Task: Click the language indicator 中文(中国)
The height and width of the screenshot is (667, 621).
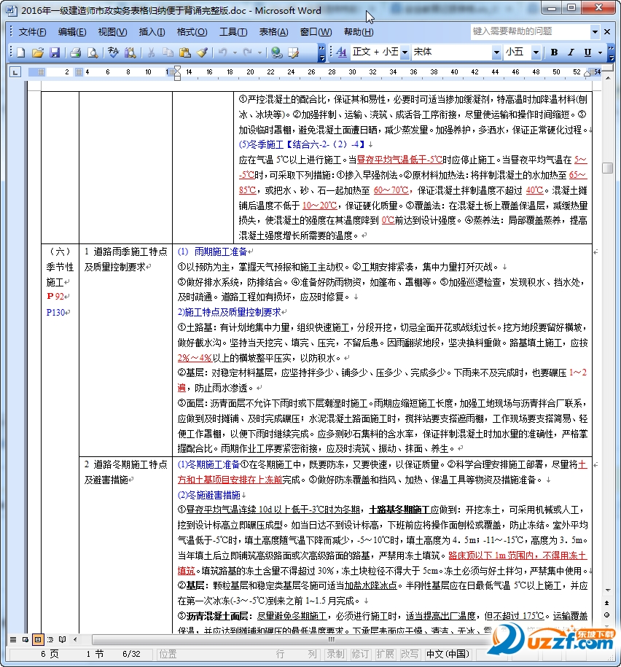Action: (x=448, y=654)
